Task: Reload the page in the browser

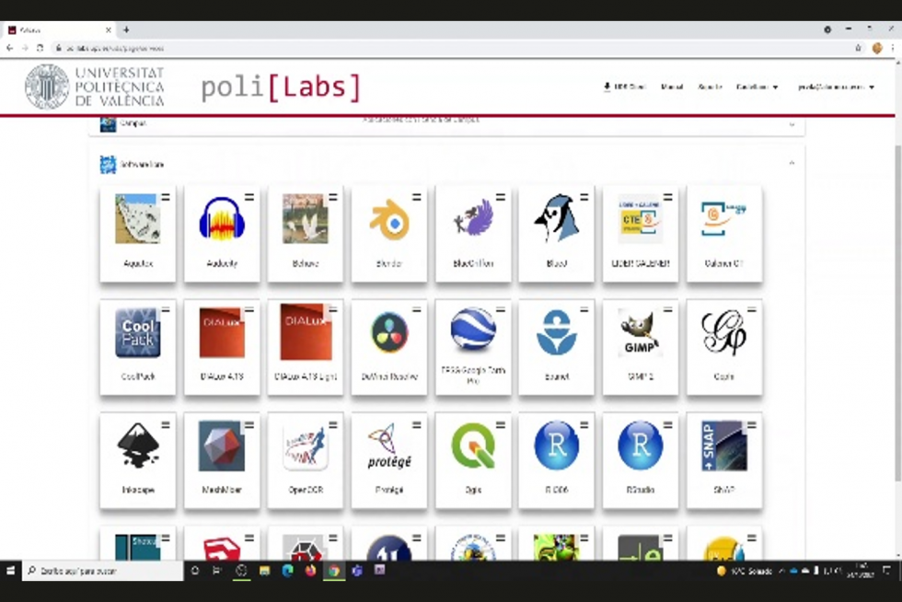Action: [x=40, y=49]
